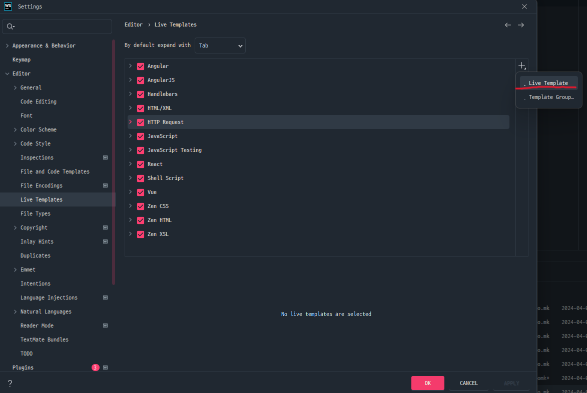
Task: Open Code Editing settings page
Action: 39,101
